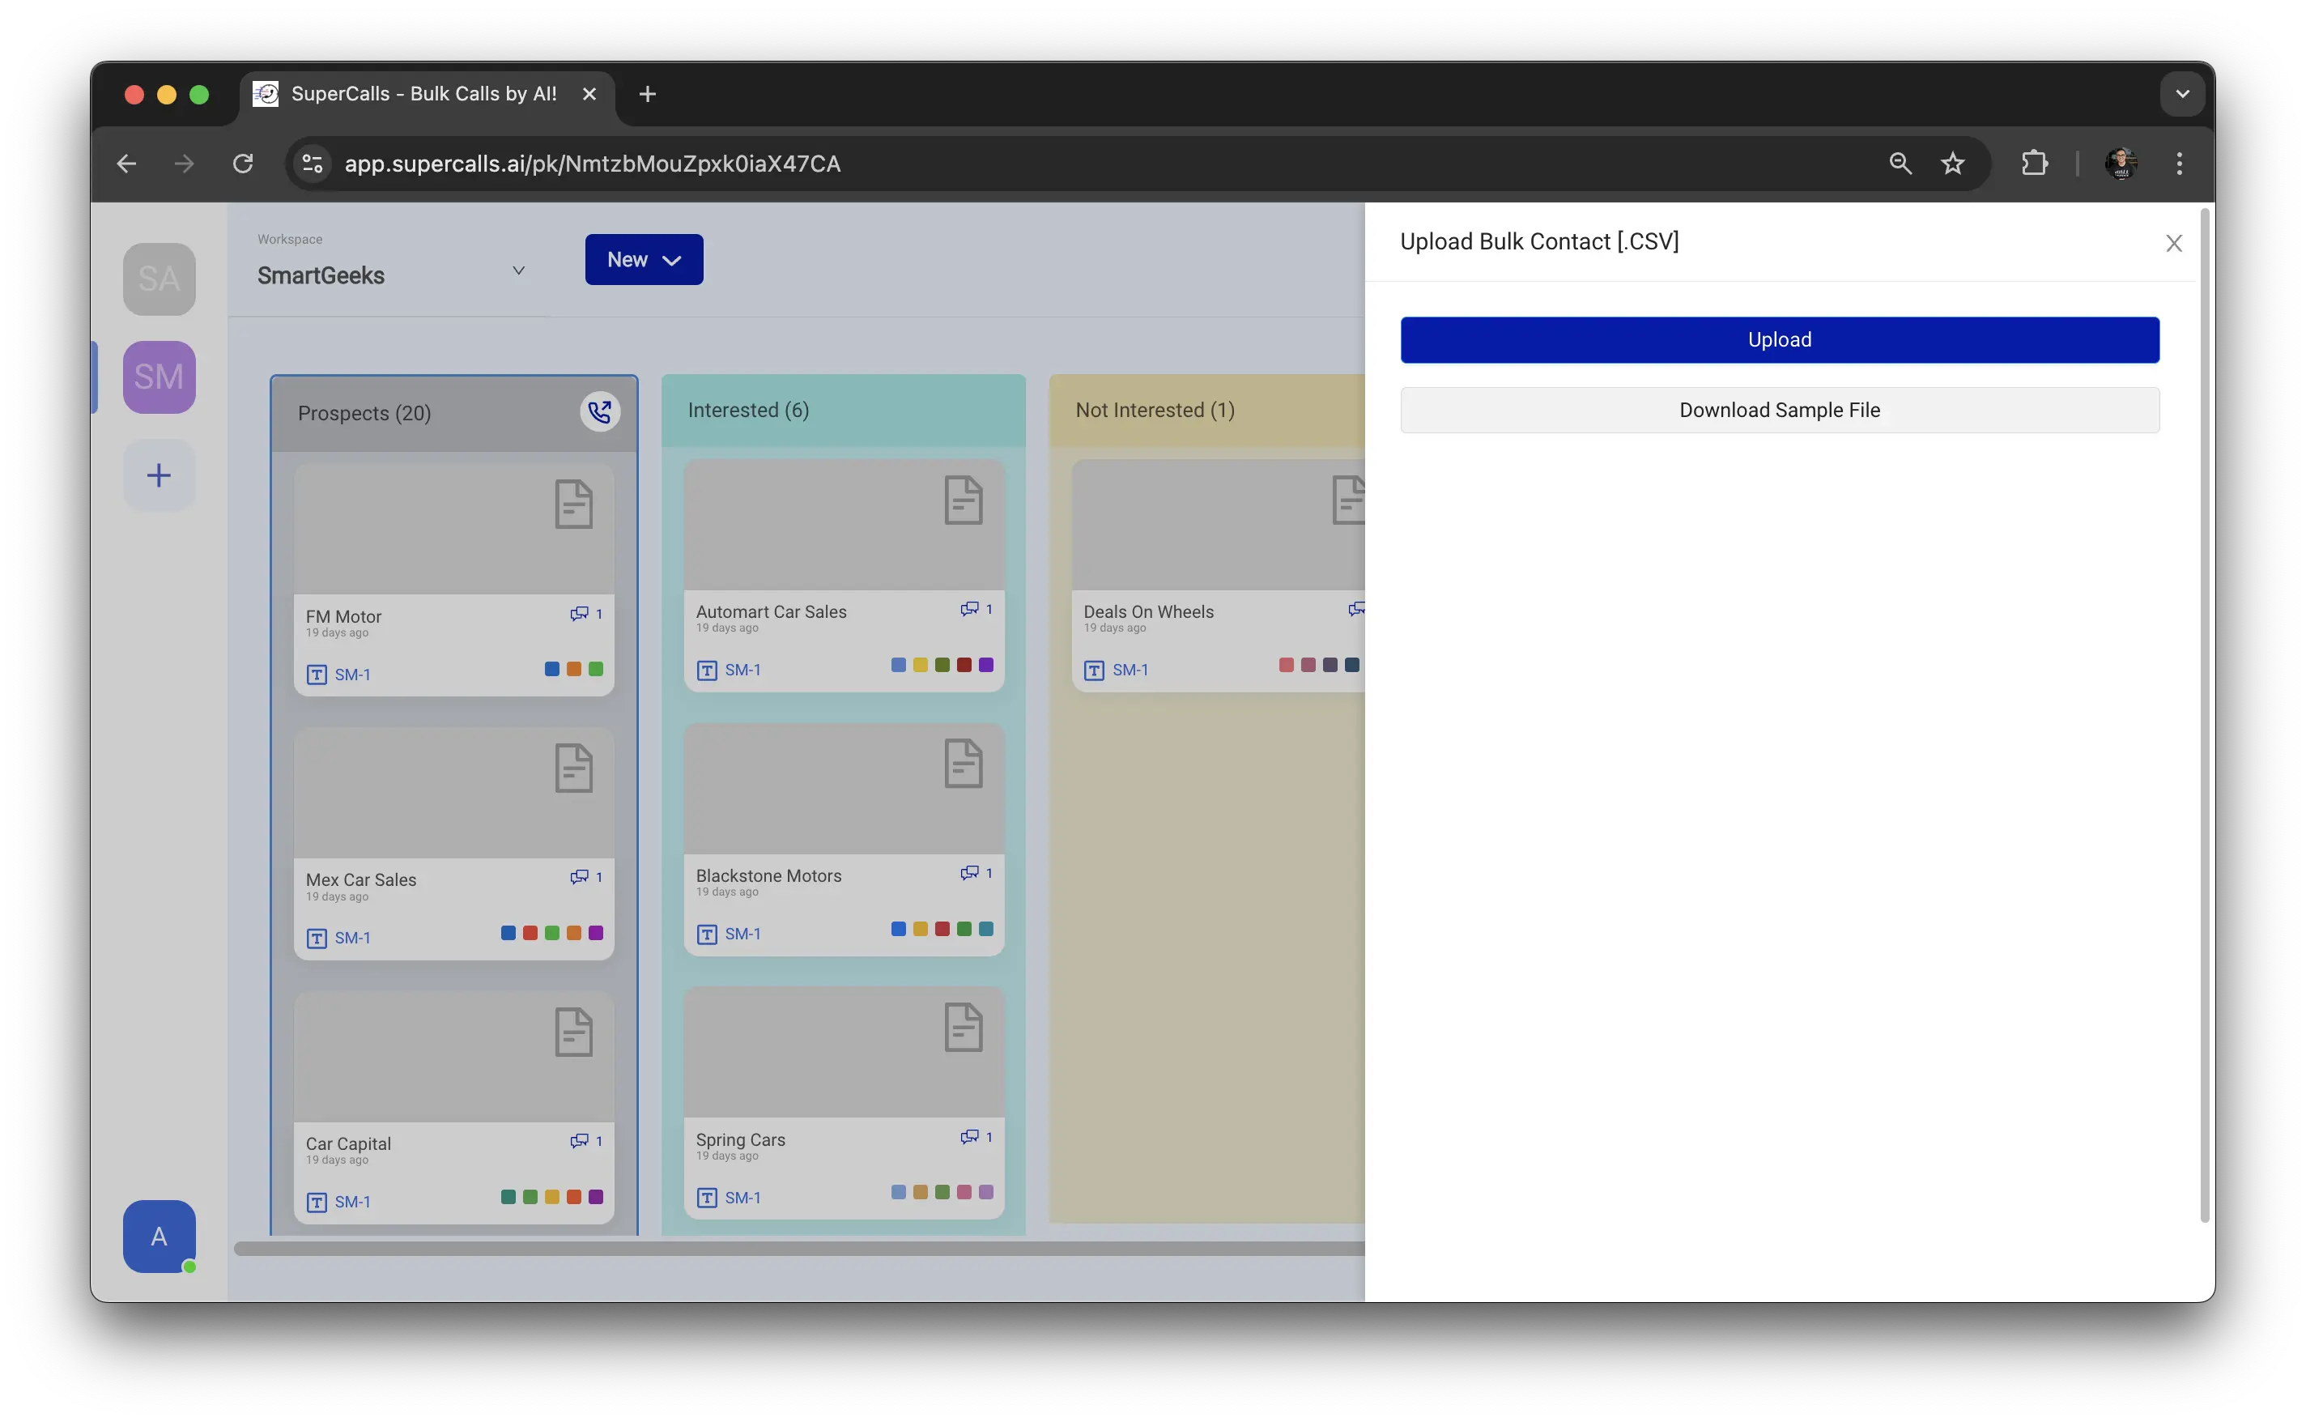Add a new workspace with the plus icon
Screen dimensions: 2306x1422
tap(159, 475)
